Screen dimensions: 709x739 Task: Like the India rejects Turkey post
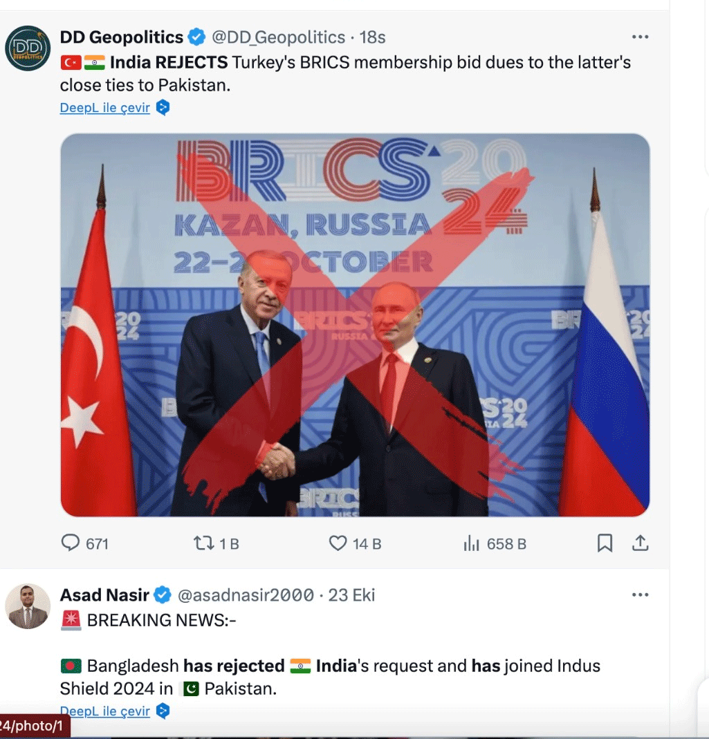[x=338, y=543]
